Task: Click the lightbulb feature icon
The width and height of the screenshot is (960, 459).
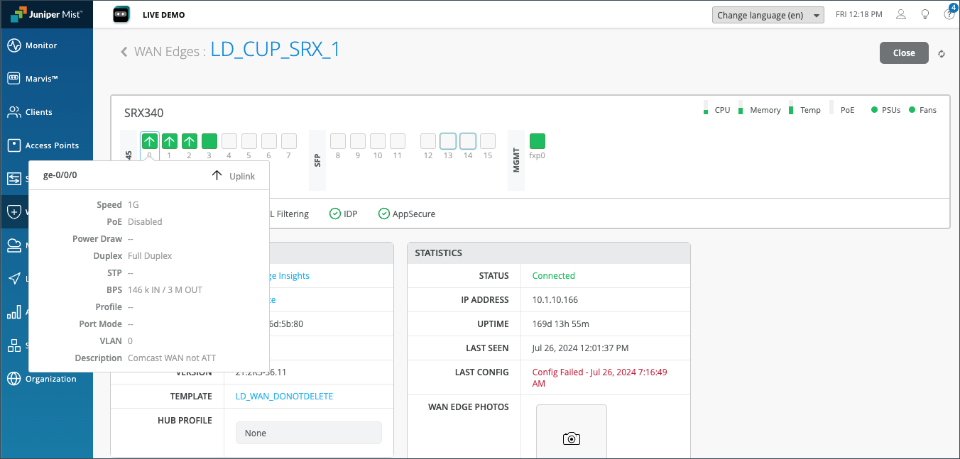Action: [x=925, y=14]
